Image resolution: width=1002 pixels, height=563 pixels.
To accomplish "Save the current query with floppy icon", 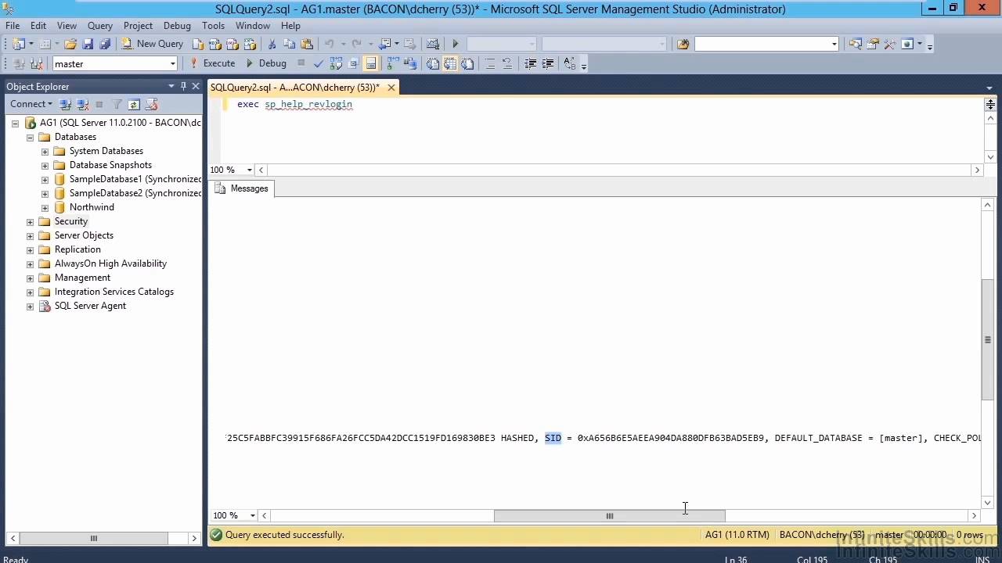I will (88, 44).
